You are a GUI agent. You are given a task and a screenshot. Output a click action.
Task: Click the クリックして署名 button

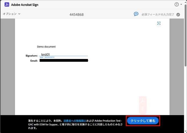click(x=143, y=121)
